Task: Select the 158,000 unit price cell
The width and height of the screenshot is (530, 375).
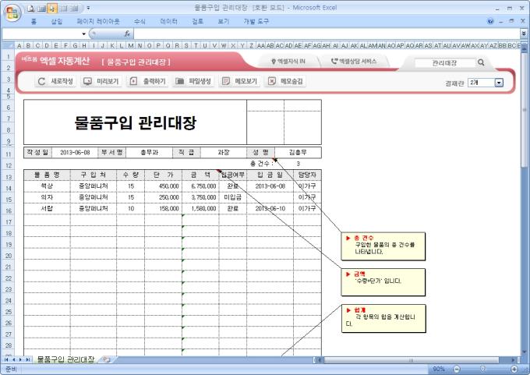Action: pyautogui.click(x=163, y=209)
